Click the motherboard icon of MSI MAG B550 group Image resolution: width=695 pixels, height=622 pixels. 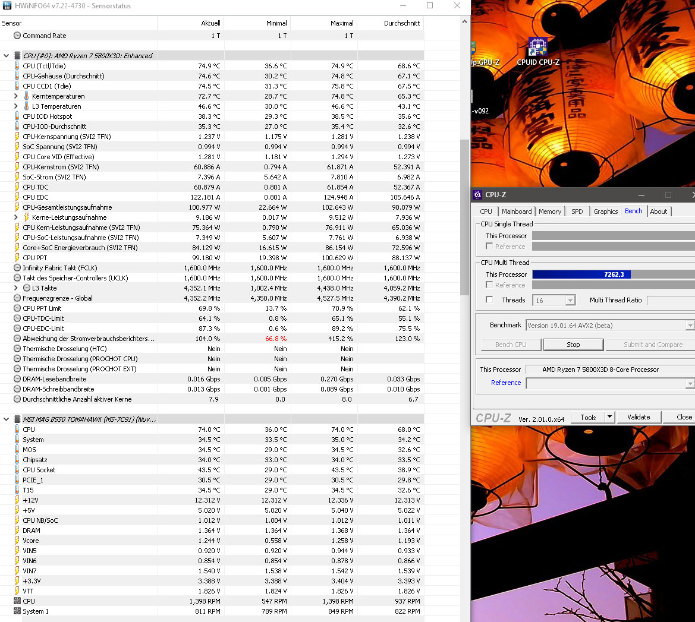tap(17, 419)
